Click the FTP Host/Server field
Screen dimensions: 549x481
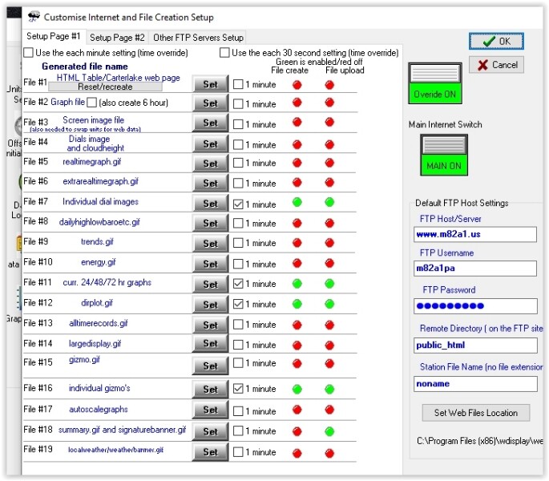click(x=475, y=234)
